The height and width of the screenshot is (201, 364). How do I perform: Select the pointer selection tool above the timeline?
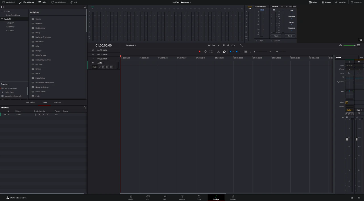[200, 52]
